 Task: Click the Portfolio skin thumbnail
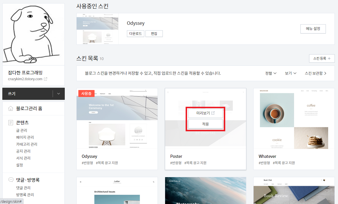(205, 191)
